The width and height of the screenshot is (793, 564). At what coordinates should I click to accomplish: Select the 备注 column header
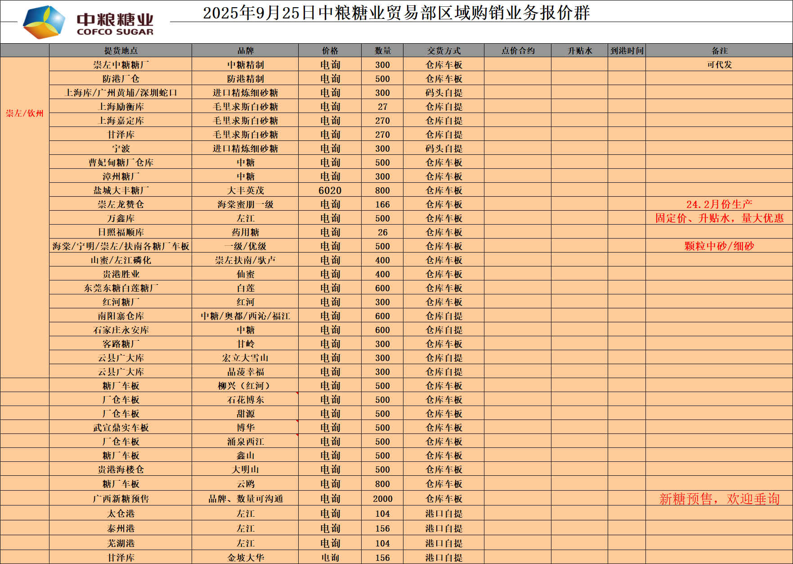click(x=719, y=50)
